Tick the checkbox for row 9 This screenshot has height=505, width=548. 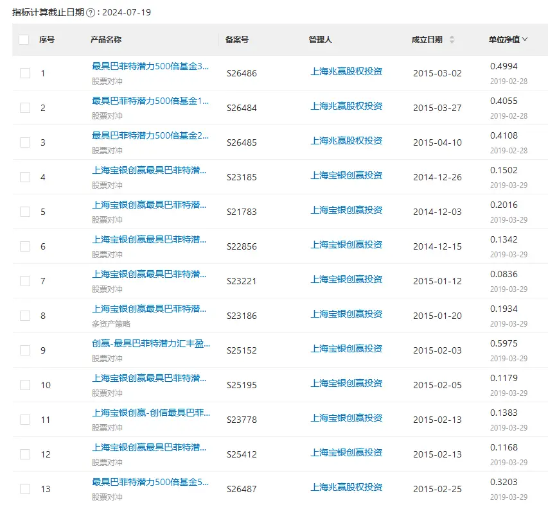(25, 350)
